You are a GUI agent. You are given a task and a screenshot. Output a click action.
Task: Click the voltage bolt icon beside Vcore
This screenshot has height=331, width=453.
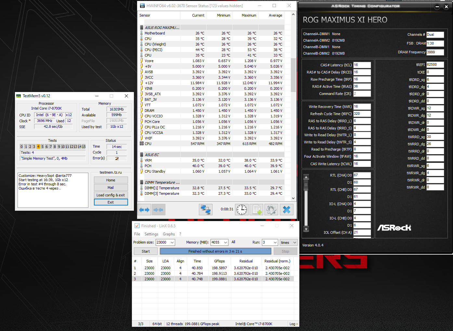pyautogui.click(x=142, y=61)
